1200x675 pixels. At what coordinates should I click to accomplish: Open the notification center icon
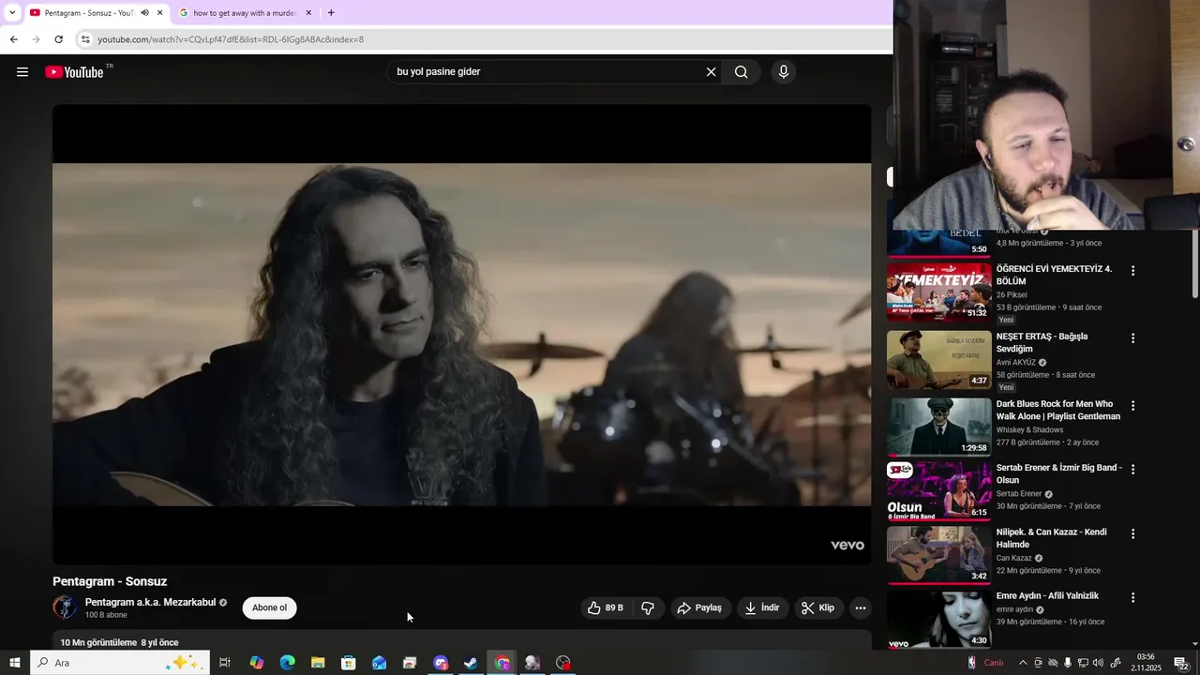pos(1180,663)
